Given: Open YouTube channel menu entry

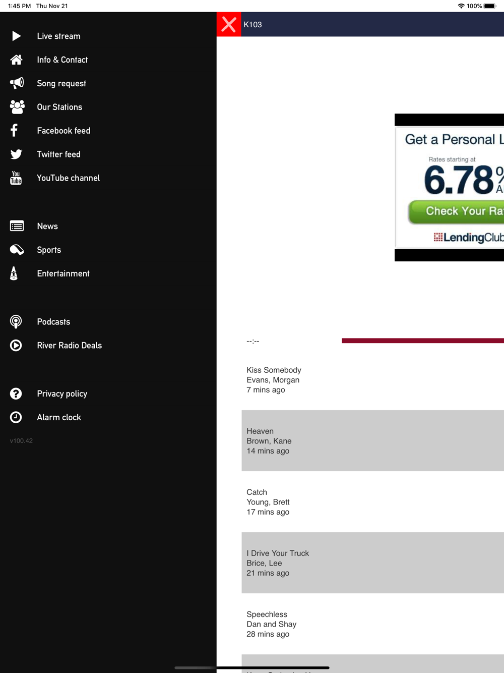Looking at the screenshot, I should click(68, 178).
